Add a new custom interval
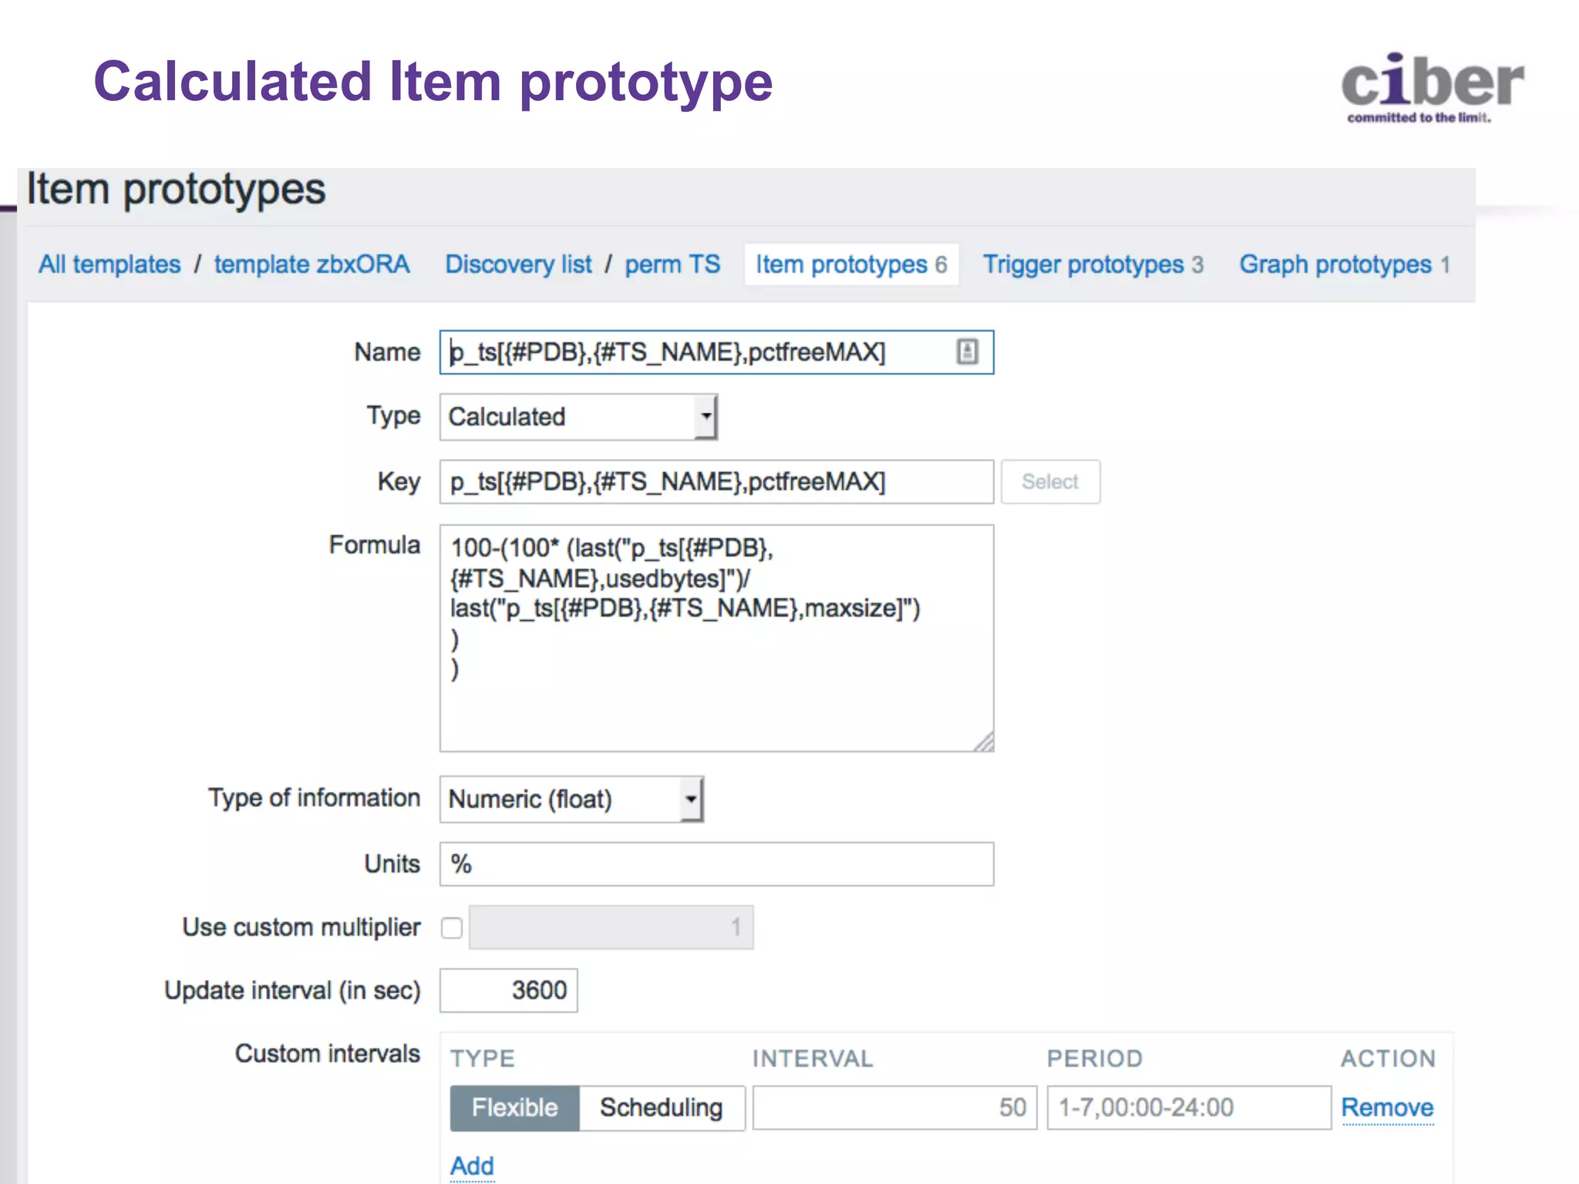Image resolution: width=1579 pixels, height=1184 pixels. pos(472,1165)
